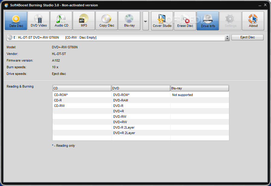Select the Blu-ray burning option
Image resolution: width=271 pixels, height=186 pixels.
pyautogui.click(x=129, y=21)
